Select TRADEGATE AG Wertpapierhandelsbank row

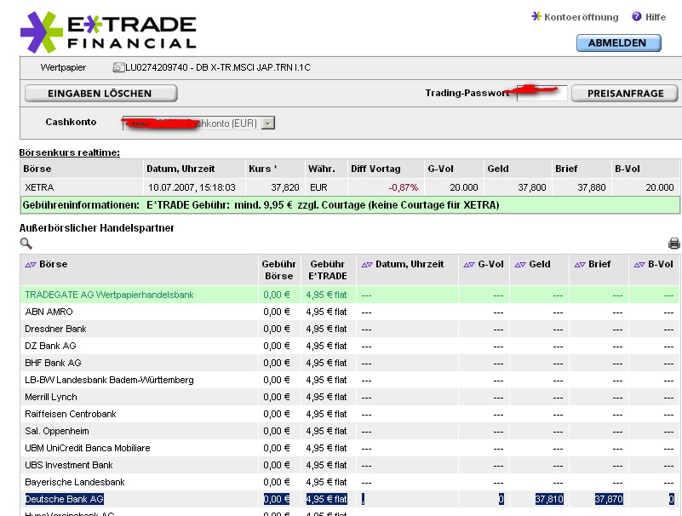(349, 295)
